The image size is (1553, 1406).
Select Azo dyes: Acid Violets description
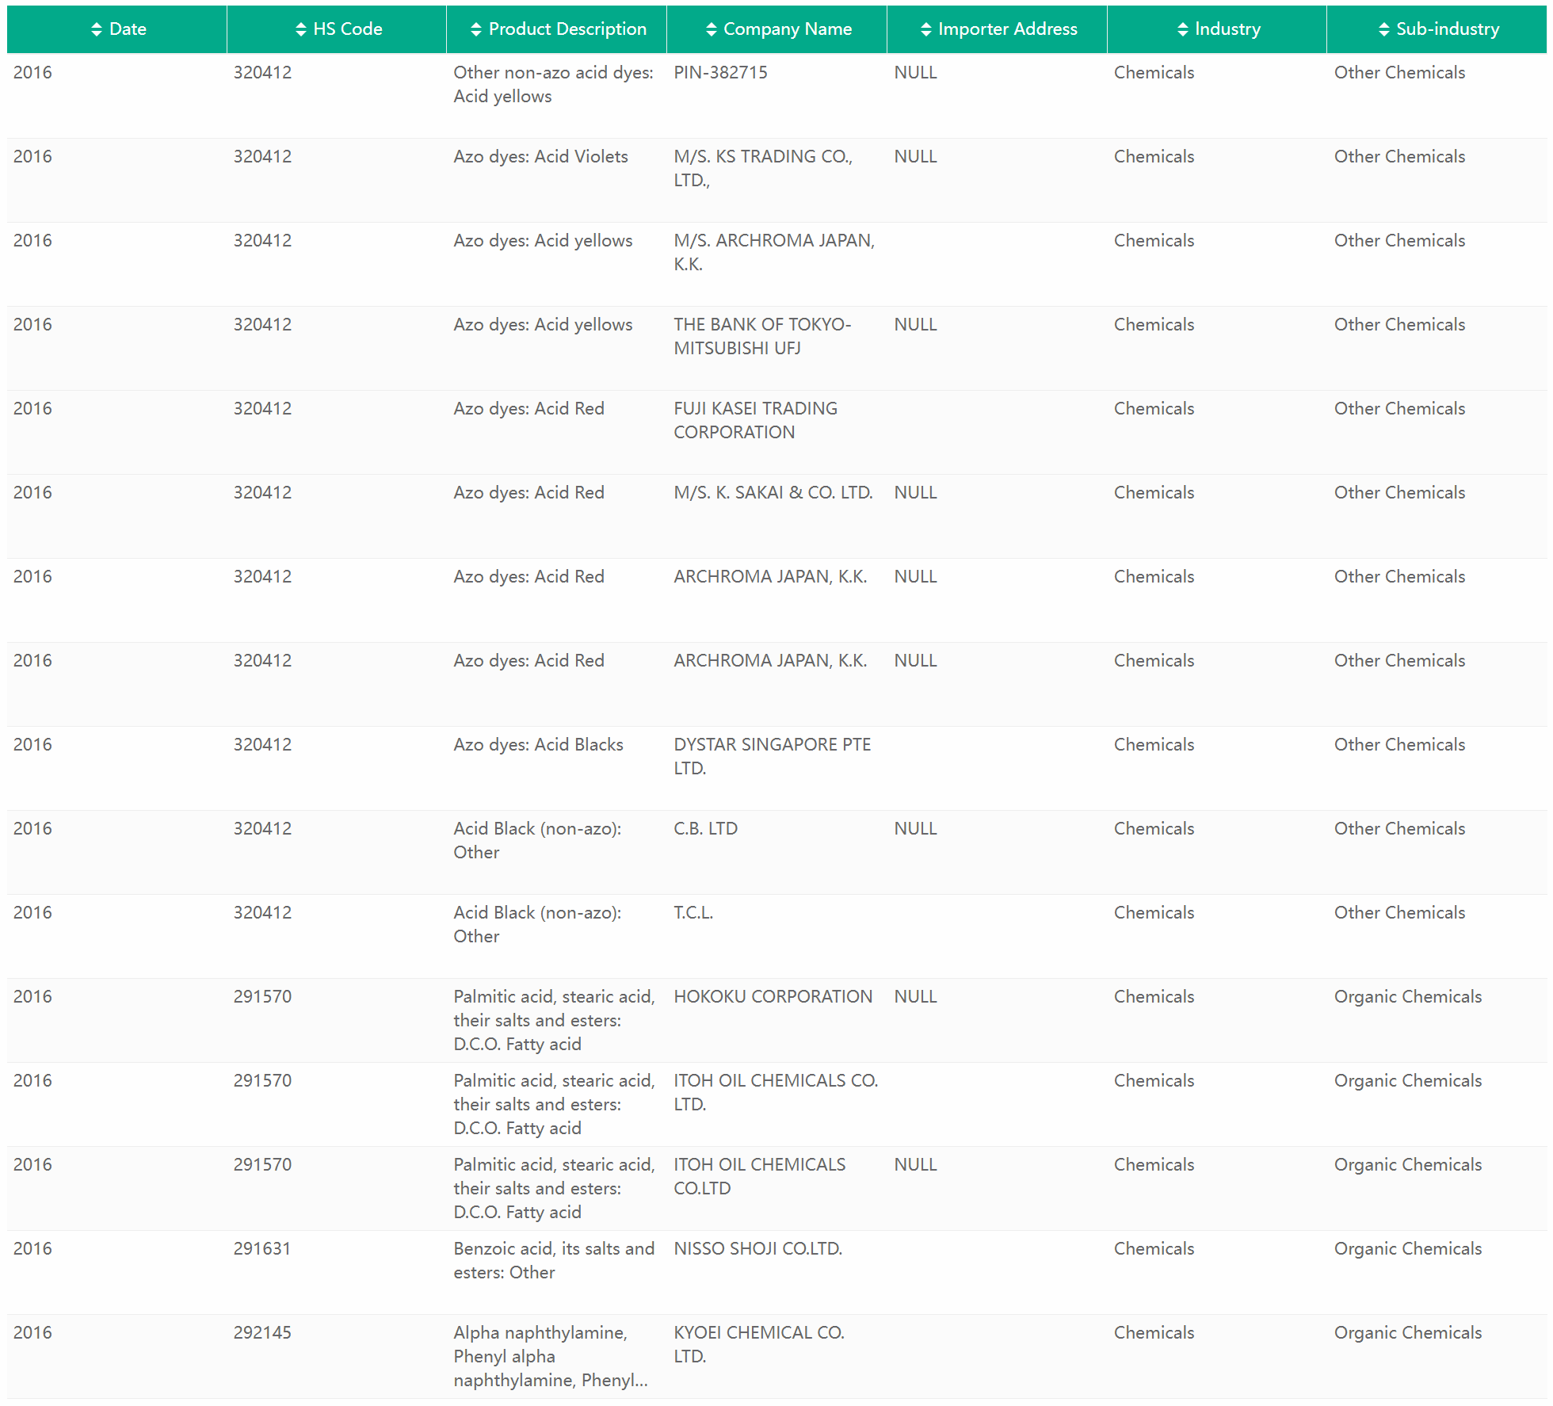pyautogui.click(x=540, y=156)
